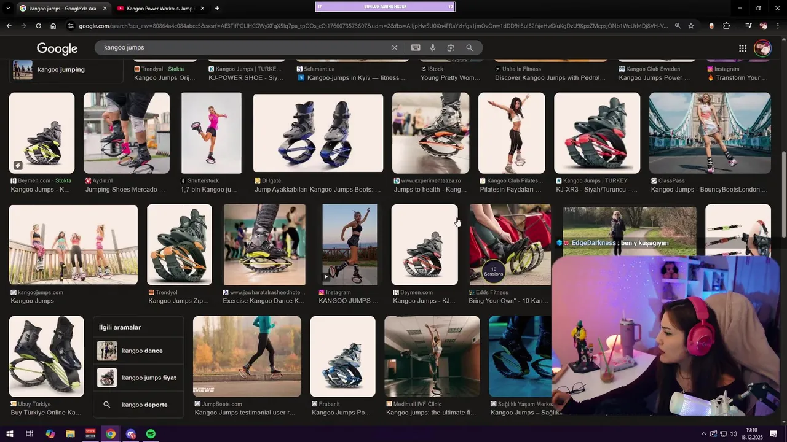The width and height of the screenshot is (787, 442).
Task: Close the Kangoo Power Workout YouTube tab
Action: 202,9
